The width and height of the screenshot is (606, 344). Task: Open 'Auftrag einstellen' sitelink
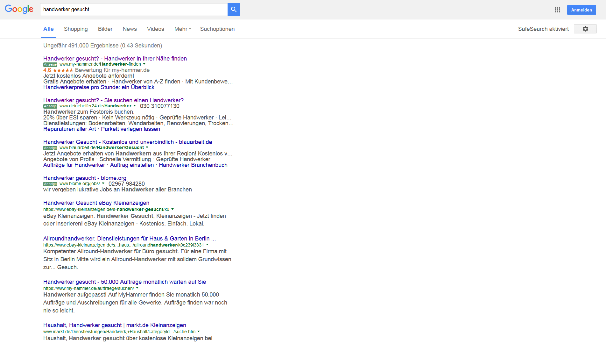click(132, 165)
